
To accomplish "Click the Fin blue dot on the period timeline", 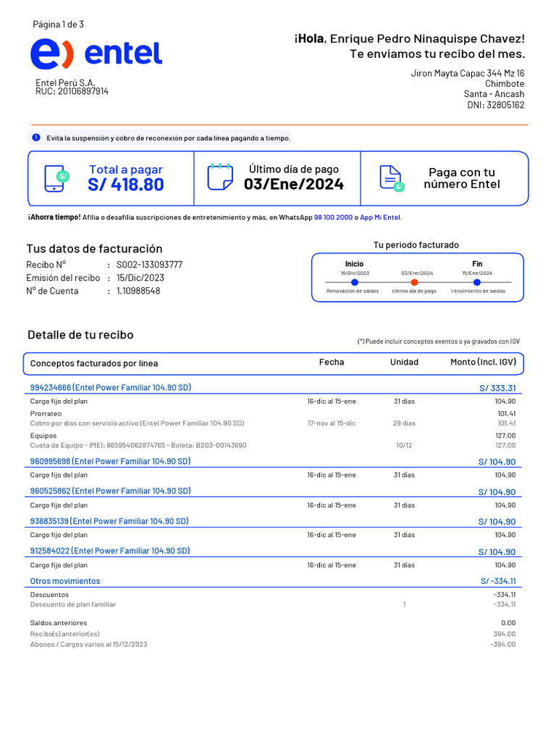I will 477,282.
